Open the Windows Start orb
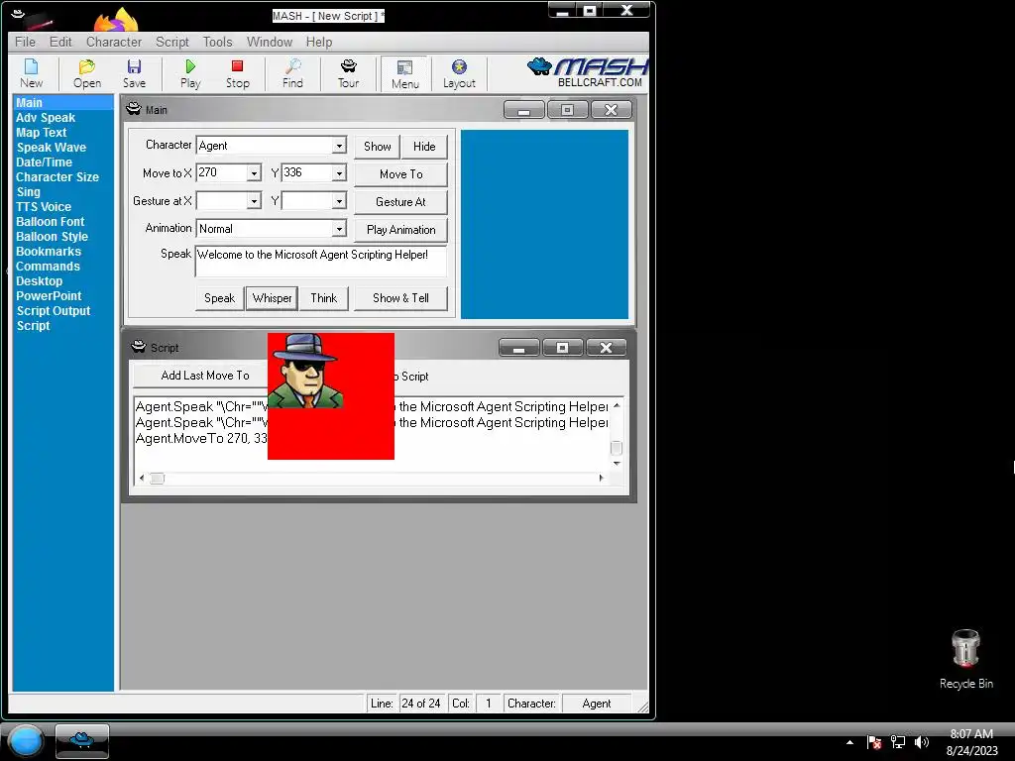This screenshot has height=761, width=1015. [x=26, y=741]
